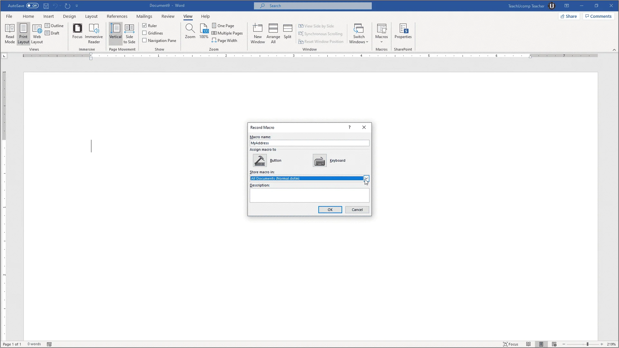Open the Zoom dialog with magnifier icon
This screenshot has height=348, width=619.
point(190,31)
